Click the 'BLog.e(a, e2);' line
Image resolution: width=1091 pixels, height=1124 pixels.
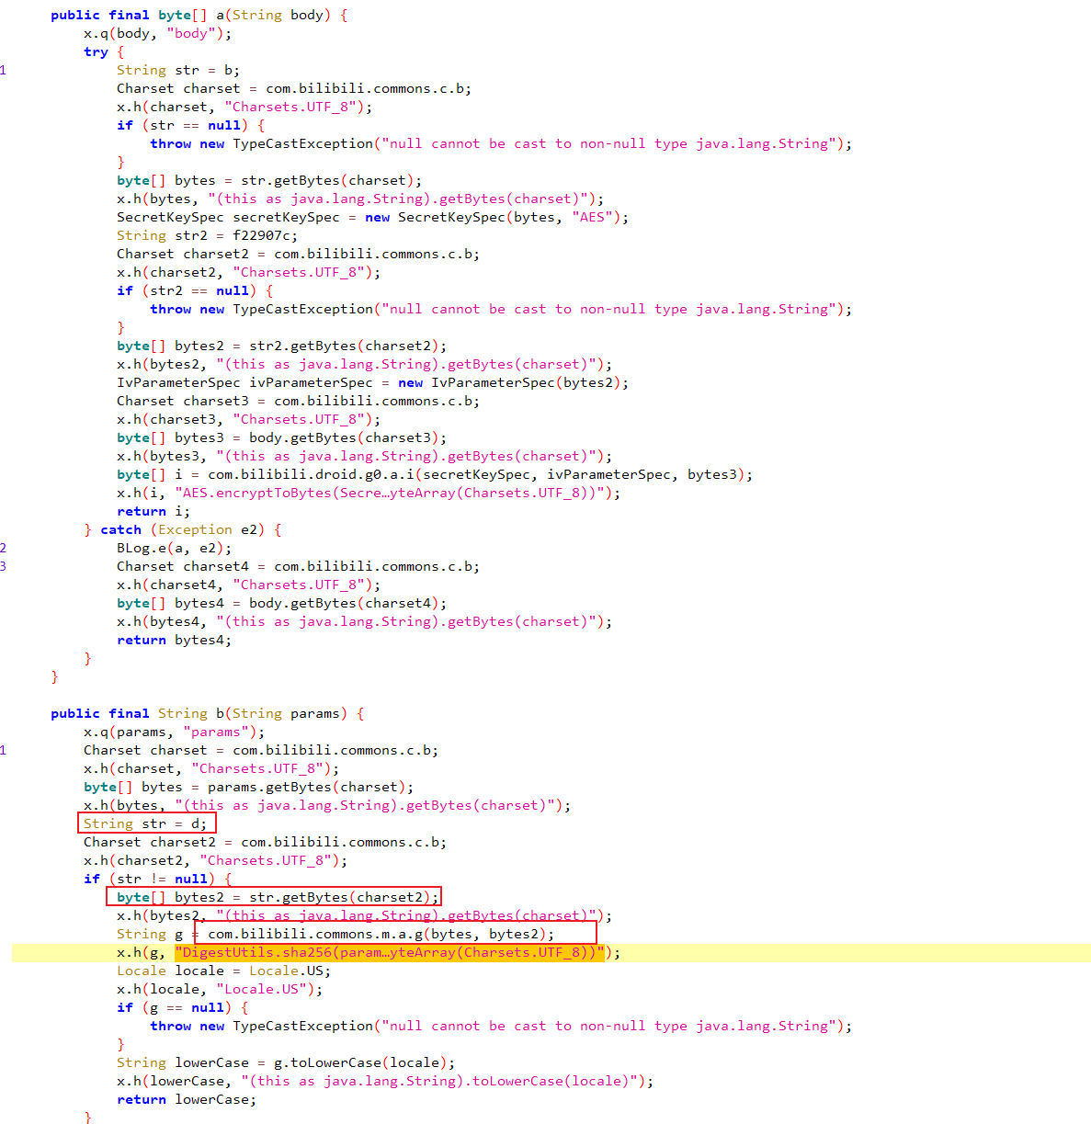174,548
